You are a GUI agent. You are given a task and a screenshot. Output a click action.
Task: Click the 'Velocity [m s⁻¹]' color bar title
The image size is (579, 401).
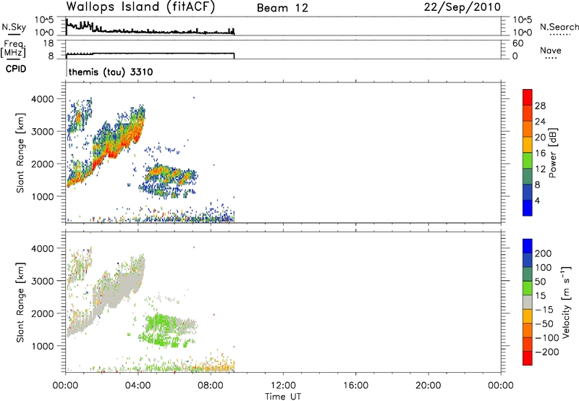566,302
